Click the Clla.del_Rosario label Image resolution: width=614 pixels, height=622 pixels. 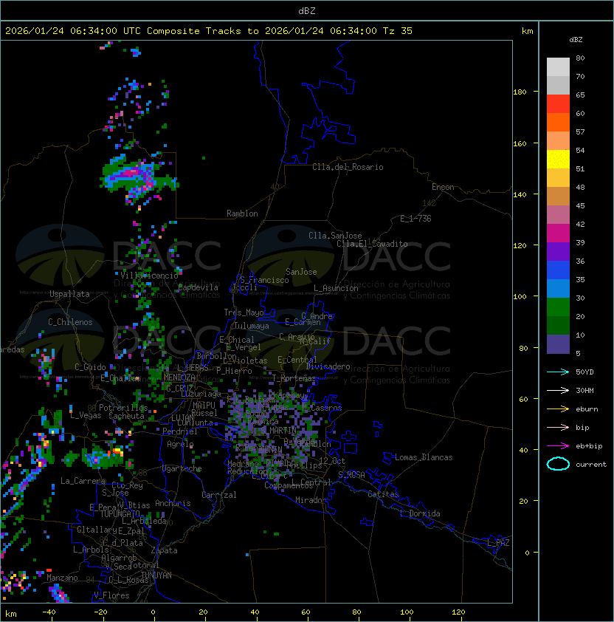click(348, 167)
